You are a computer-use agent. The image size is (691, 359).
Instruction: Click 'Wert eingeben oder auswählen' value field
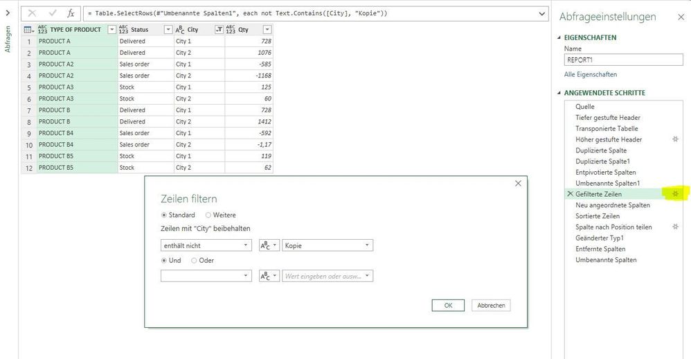pyautogui.click(x=327, y=276)
